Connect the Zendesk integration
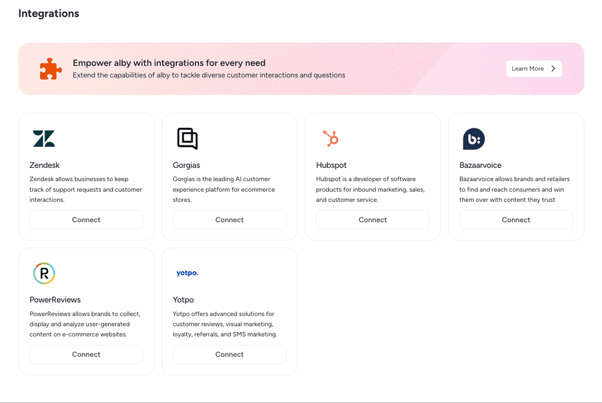This screenshot has width=602, height=403. point(87,220)
